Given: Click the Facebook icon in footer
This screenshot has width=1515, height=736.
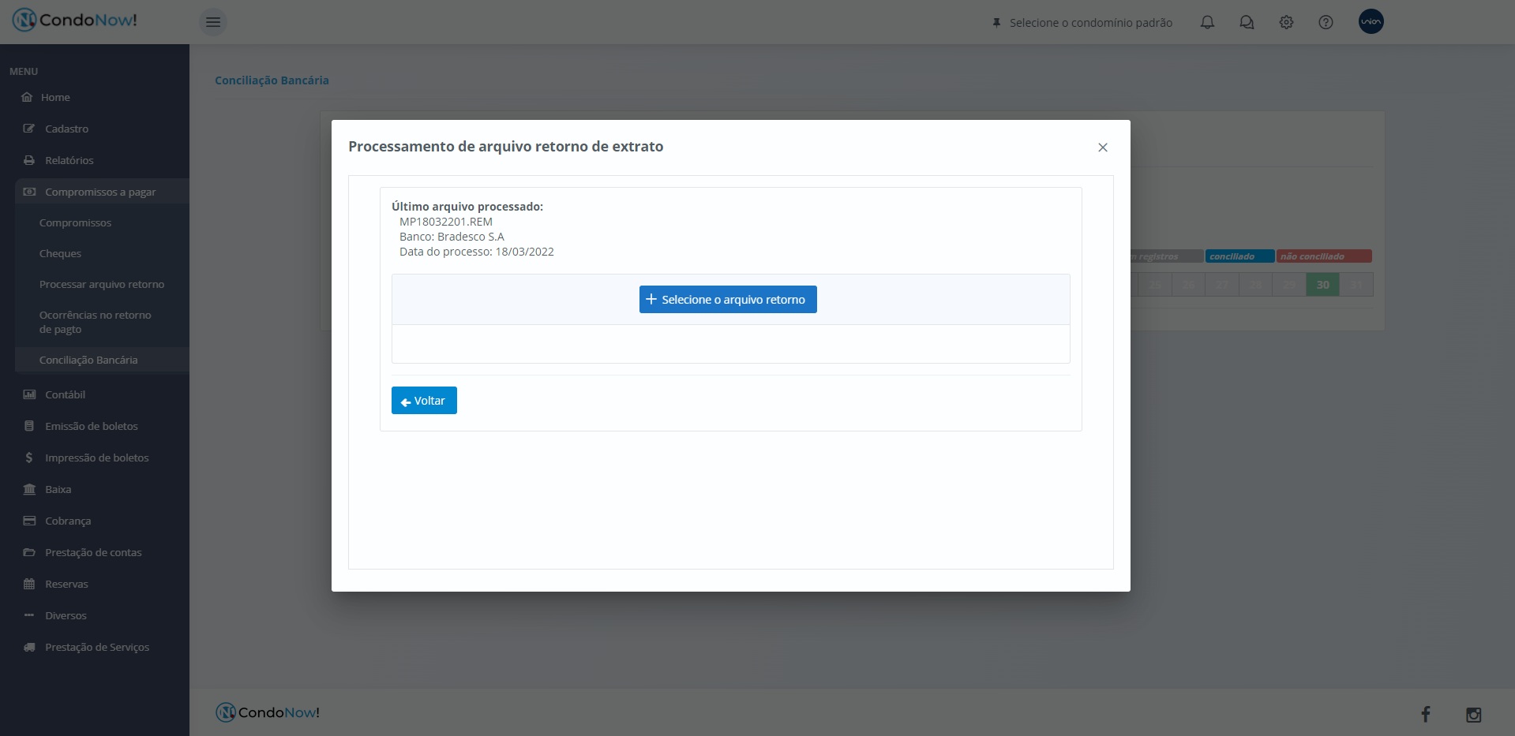Looking at the screenshot, I should coord(1425,714).
